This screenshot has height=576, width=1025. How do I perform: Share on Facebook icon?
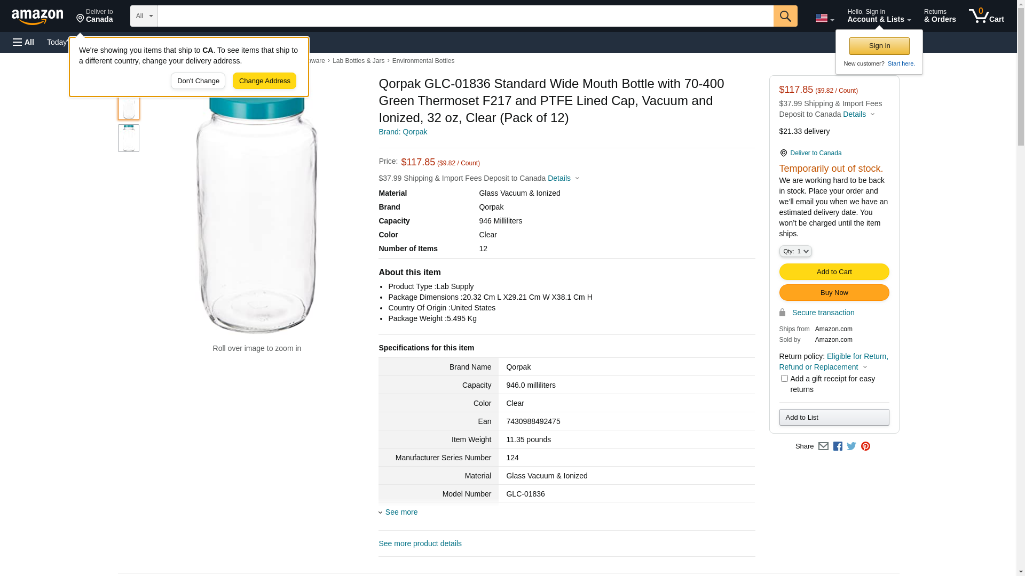838,446
